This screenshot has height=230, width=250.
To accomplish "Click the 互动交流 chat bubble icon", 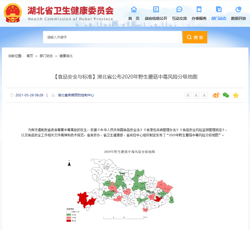I will pyautogui.click(x=179, y=9).
